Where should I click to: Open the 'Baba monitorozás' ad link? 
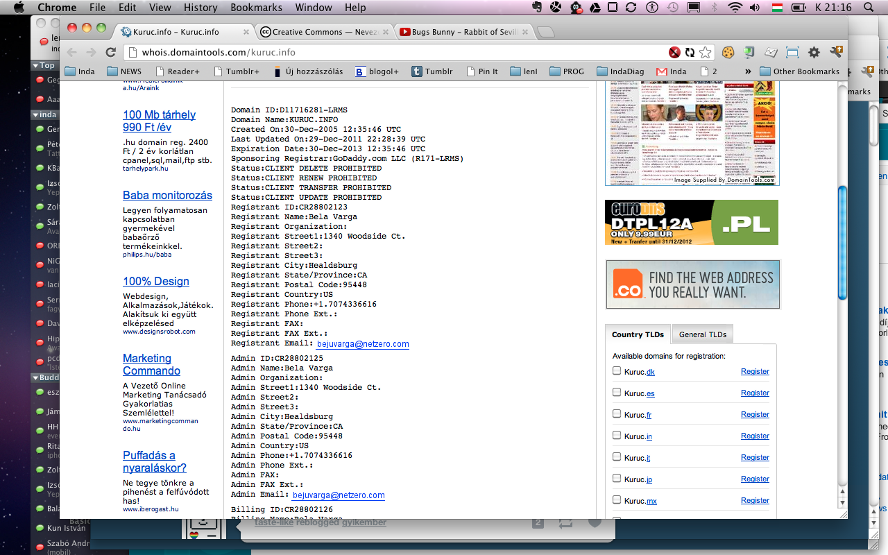167,195
